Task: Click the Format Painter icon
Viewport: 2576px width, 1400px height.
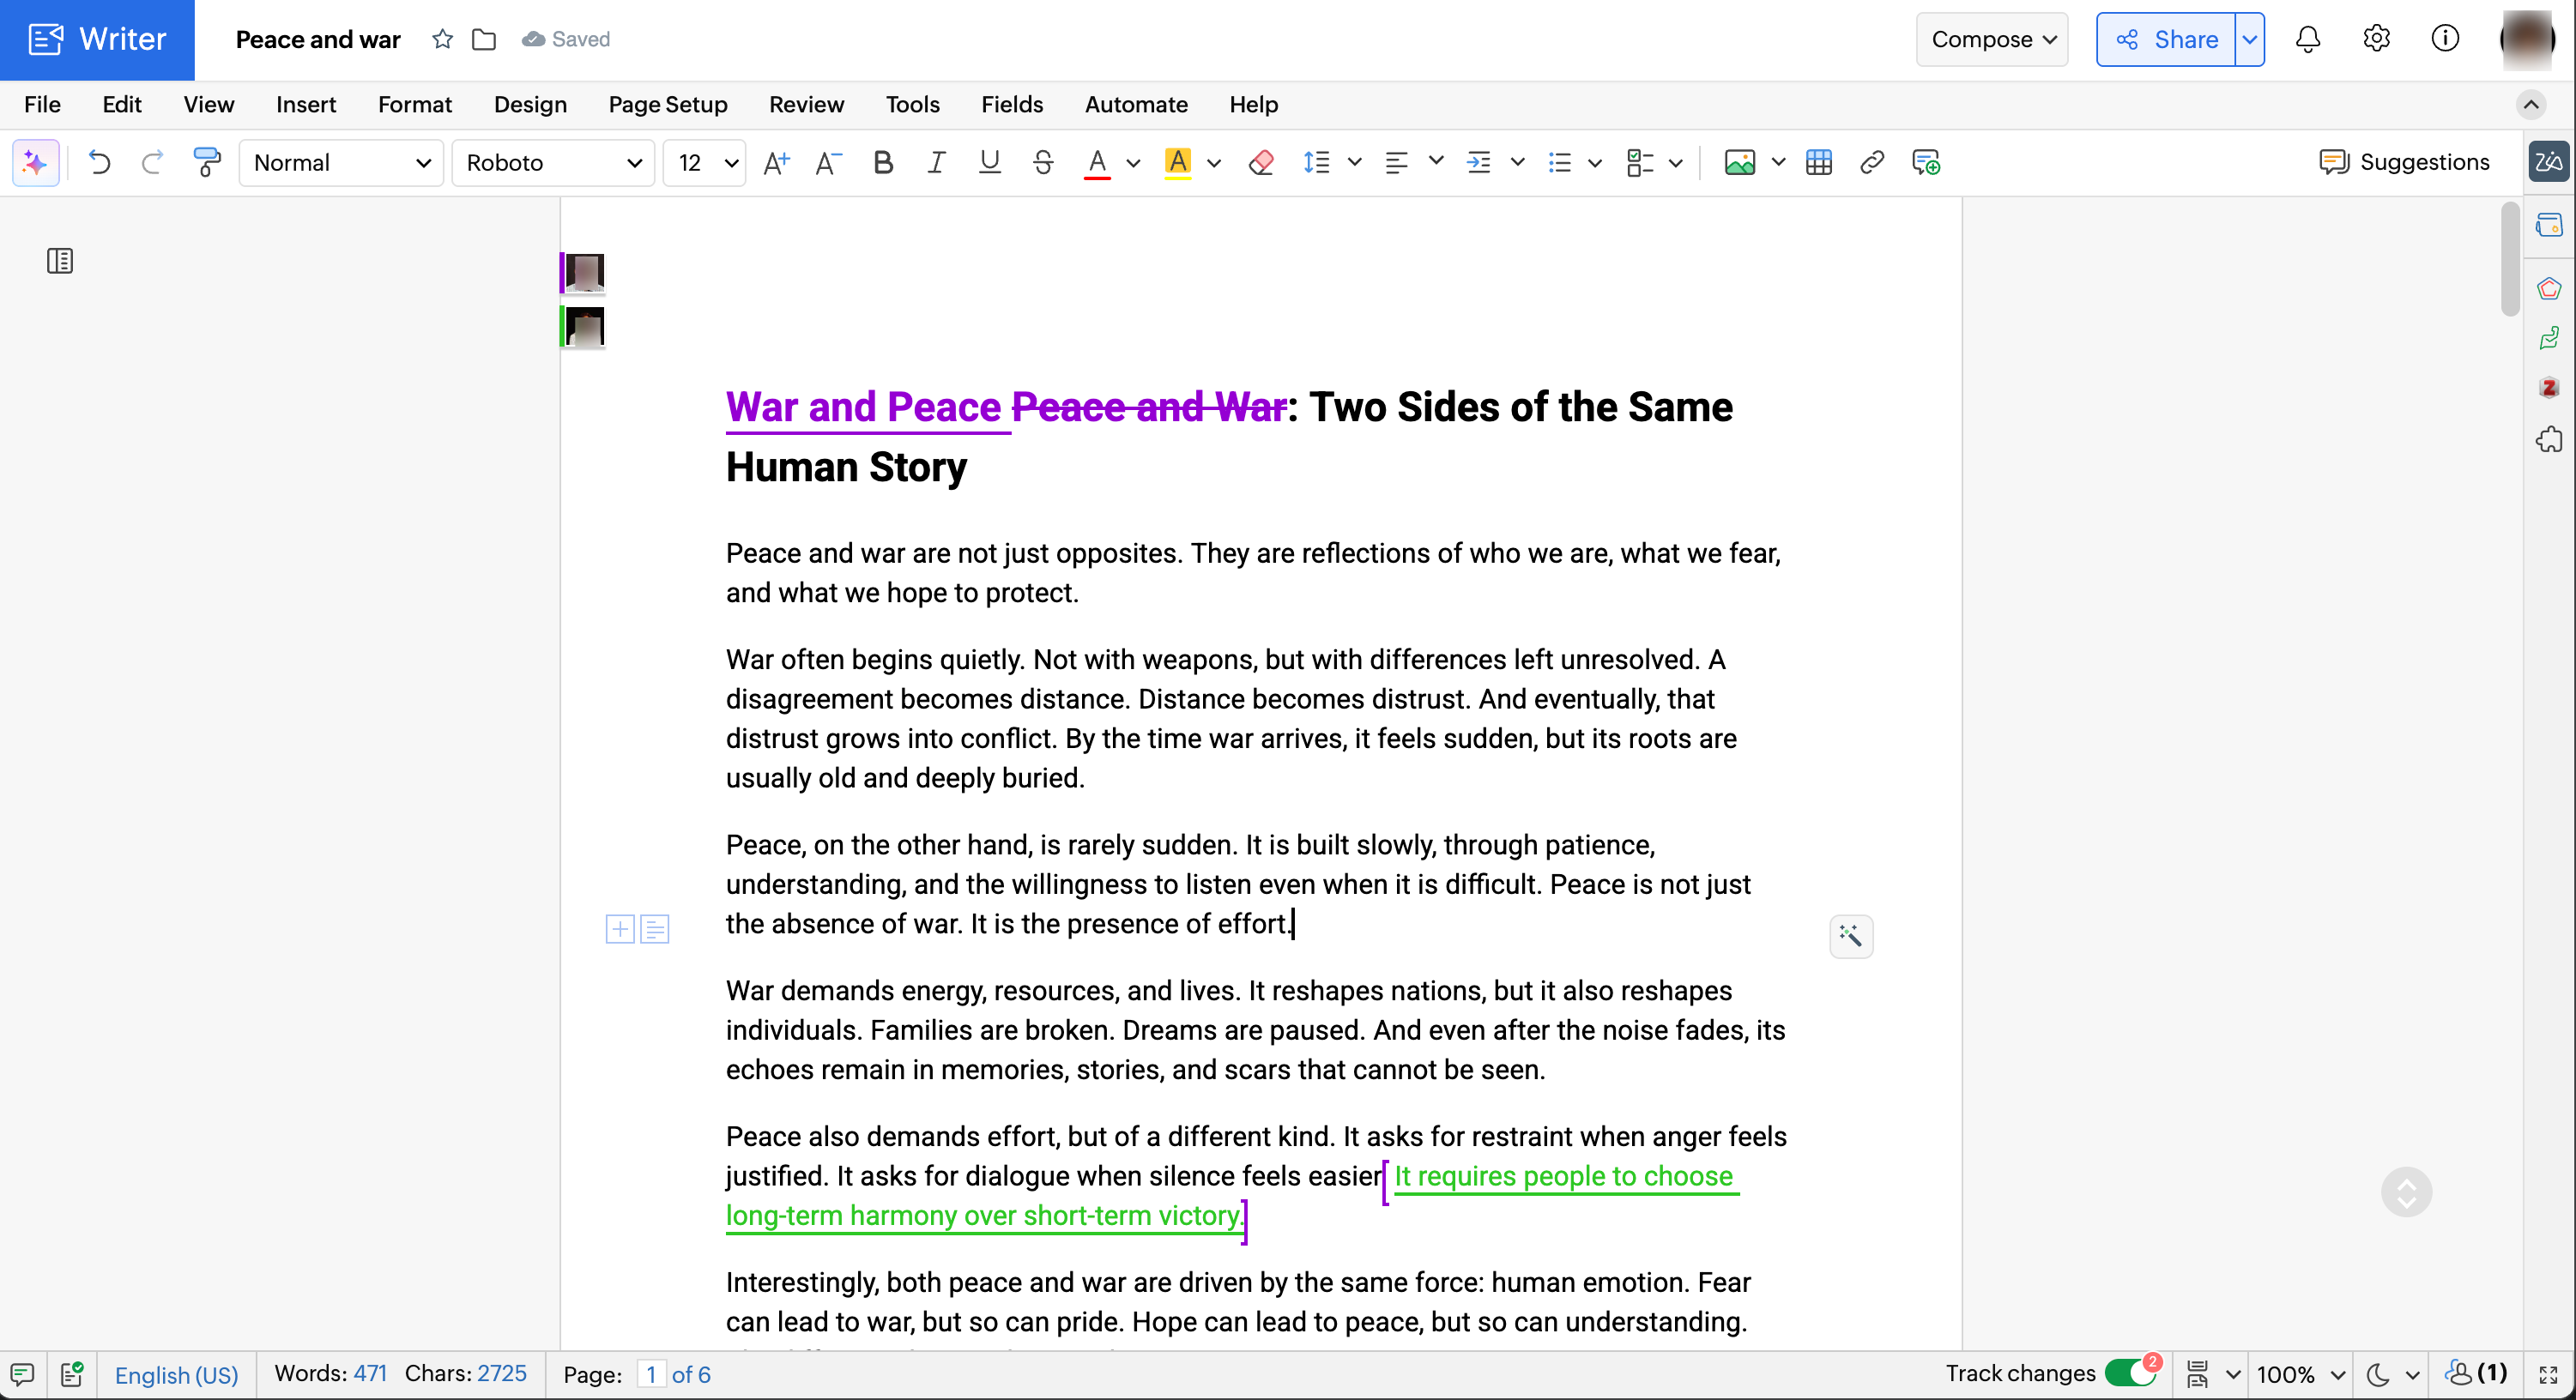Action: pos(206,162)
